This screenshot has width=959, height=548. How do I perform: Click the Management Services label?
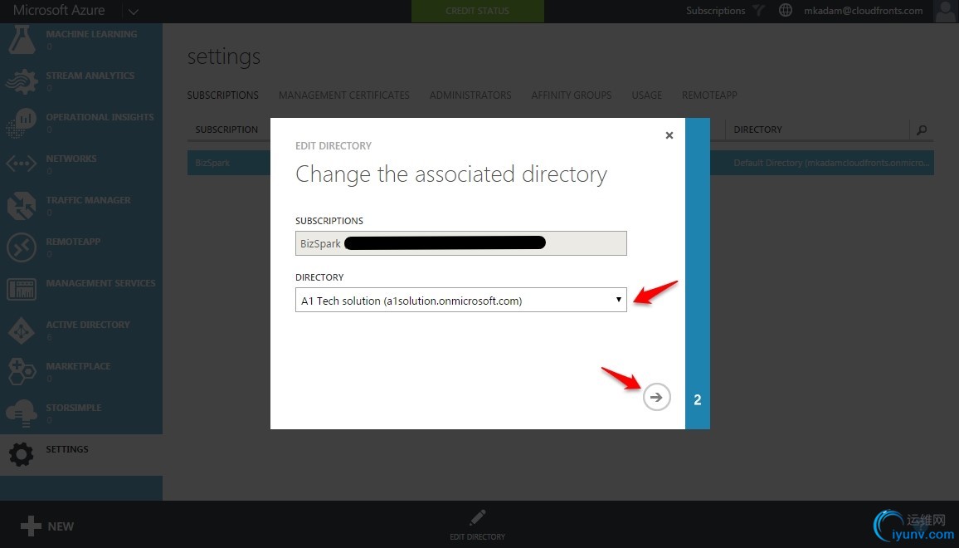[100, 283]
